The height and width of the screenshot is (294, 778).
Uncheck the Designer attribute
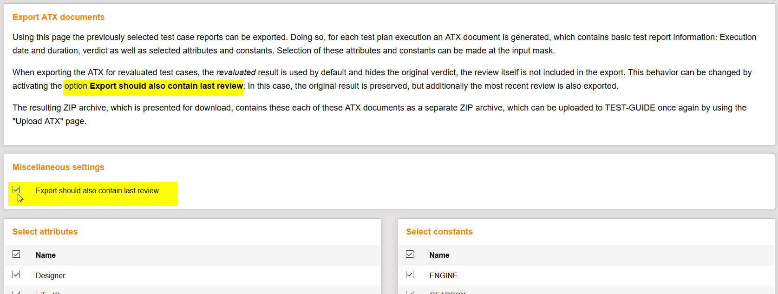click(16, 274)
